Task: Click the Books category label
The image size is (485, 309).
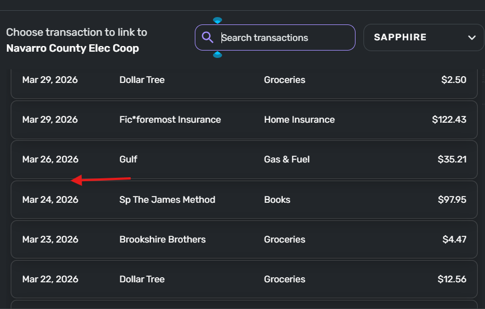Action: coord(277,200)
